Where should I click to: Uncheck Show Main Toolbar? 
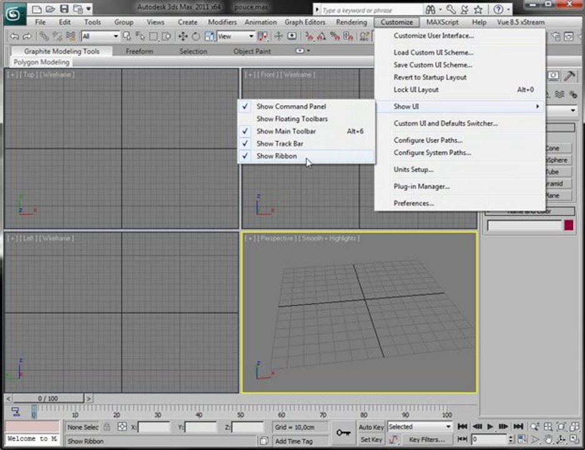tap(307, 131)
